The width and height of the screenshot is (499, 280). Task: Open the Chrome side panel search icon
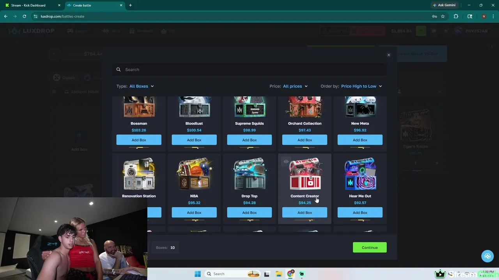(x=470, y=16)
